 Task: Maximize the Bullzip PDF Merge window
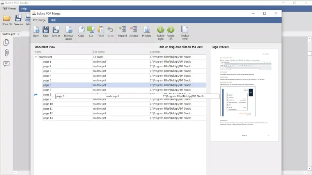click(264, 14)
